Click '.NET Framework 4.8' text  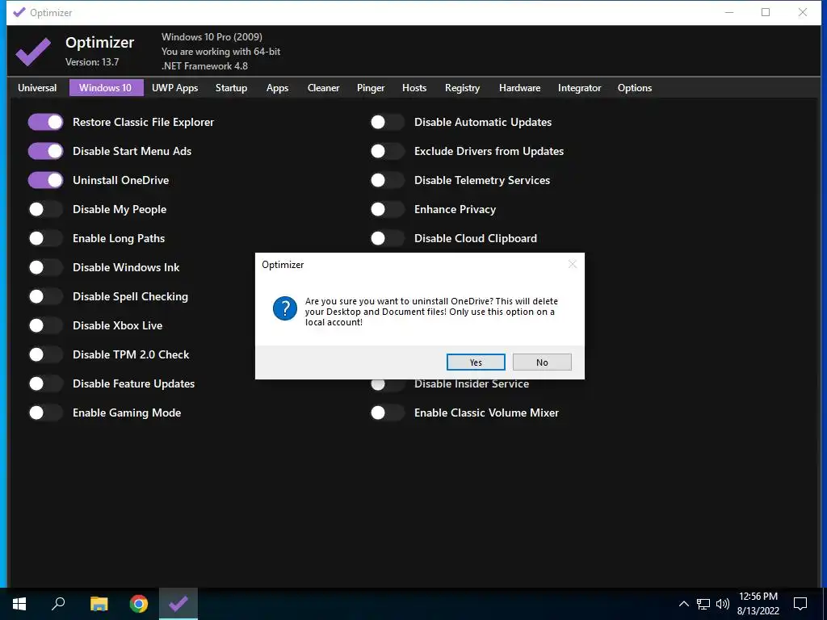pyautogui.click(x=204, y=66)
